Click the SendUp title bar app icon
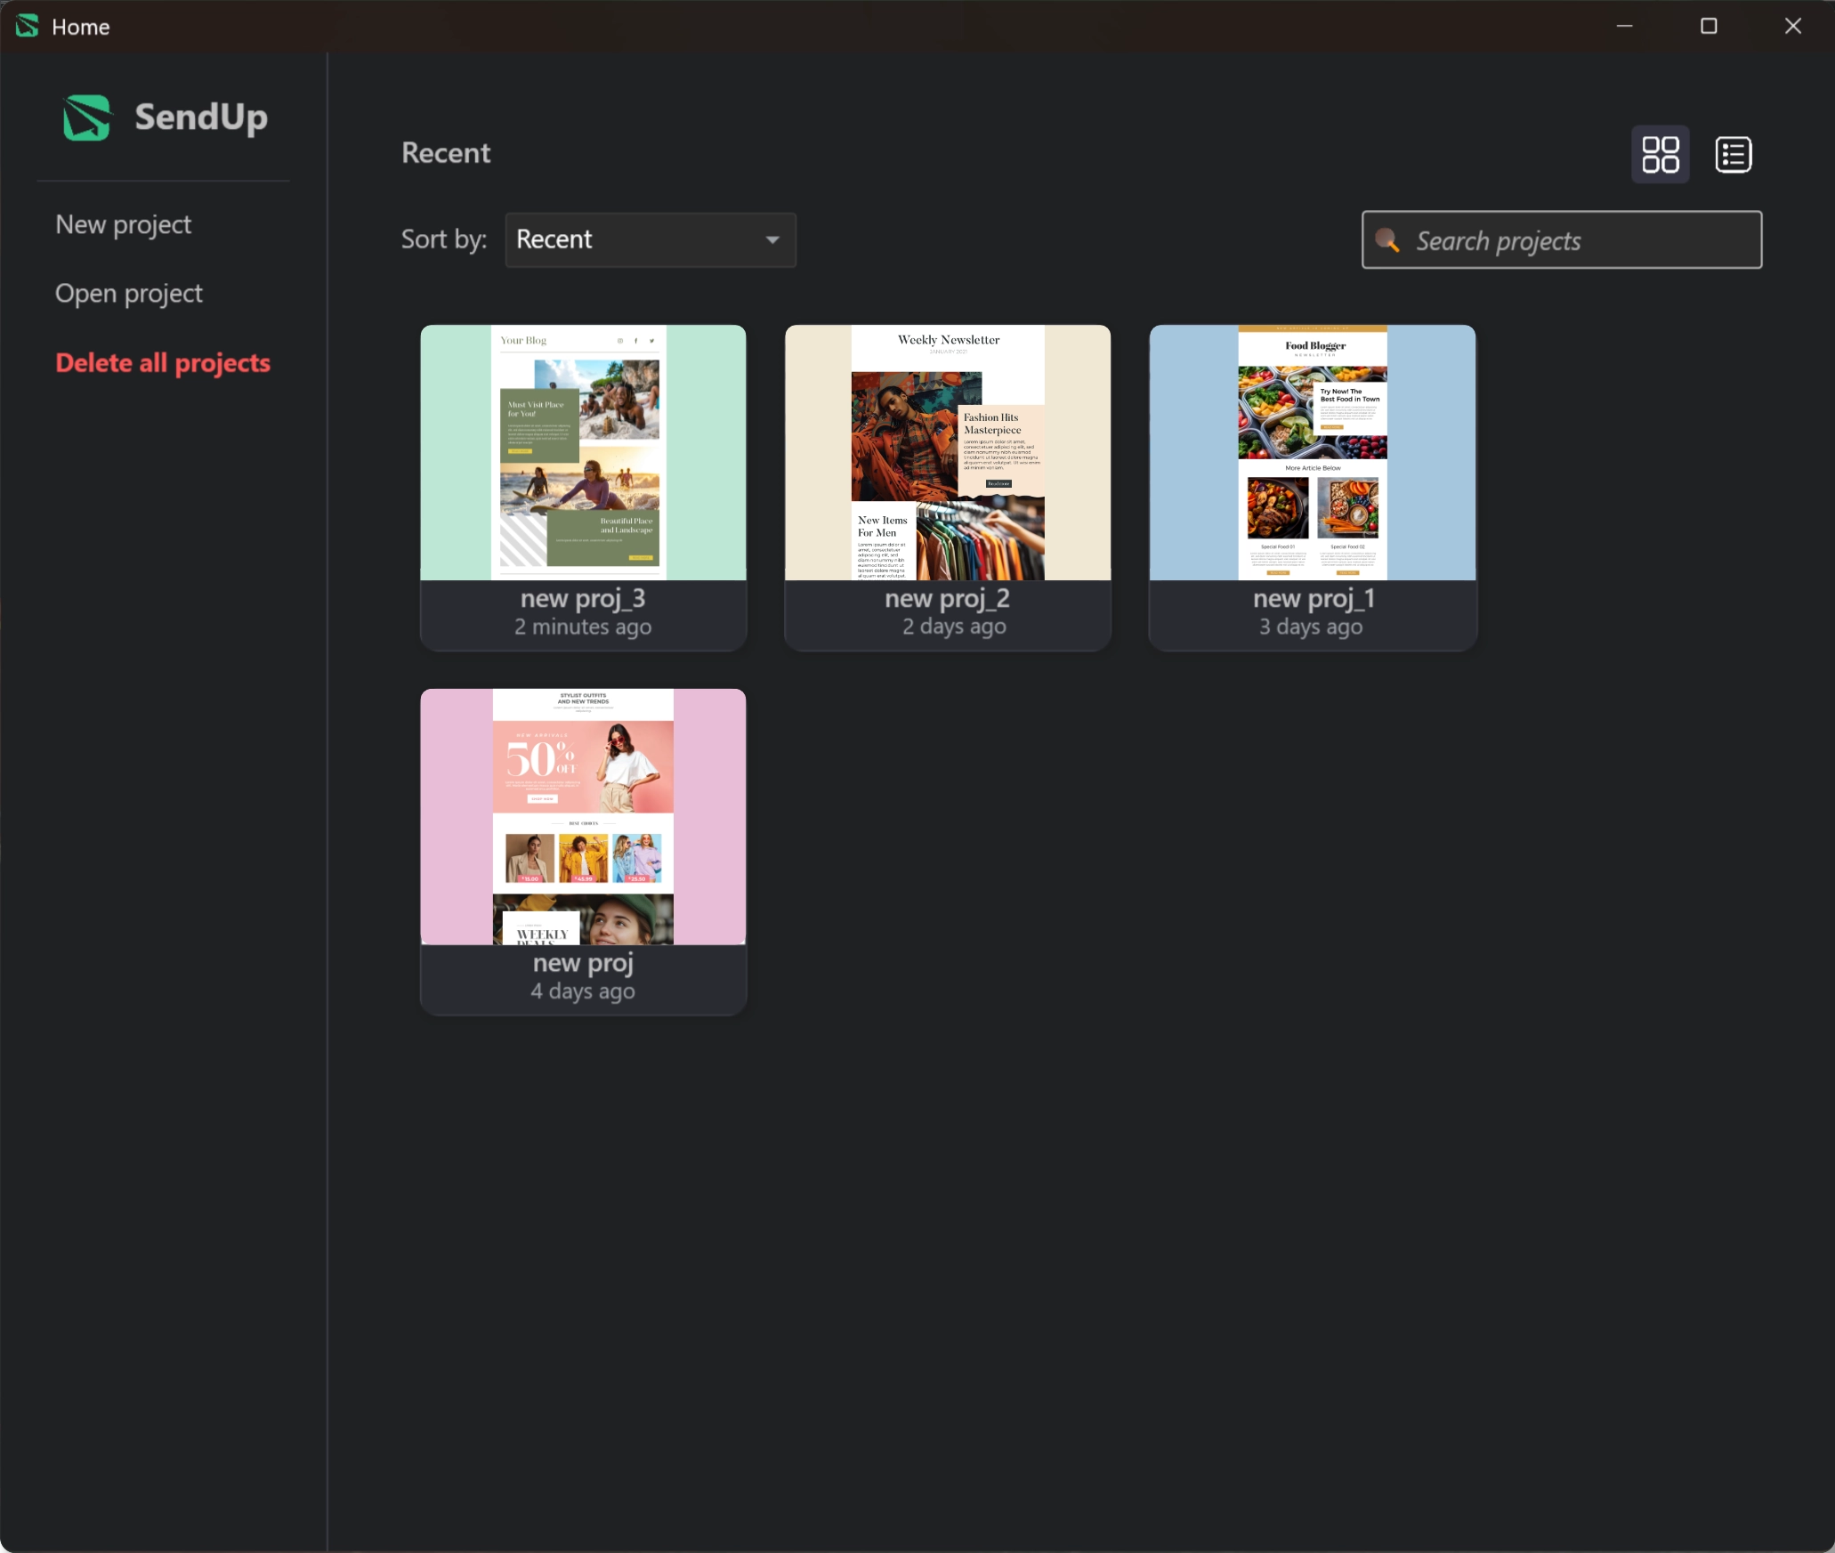Viewport: 1835px width, 1553px height. (x=28, y=26)
